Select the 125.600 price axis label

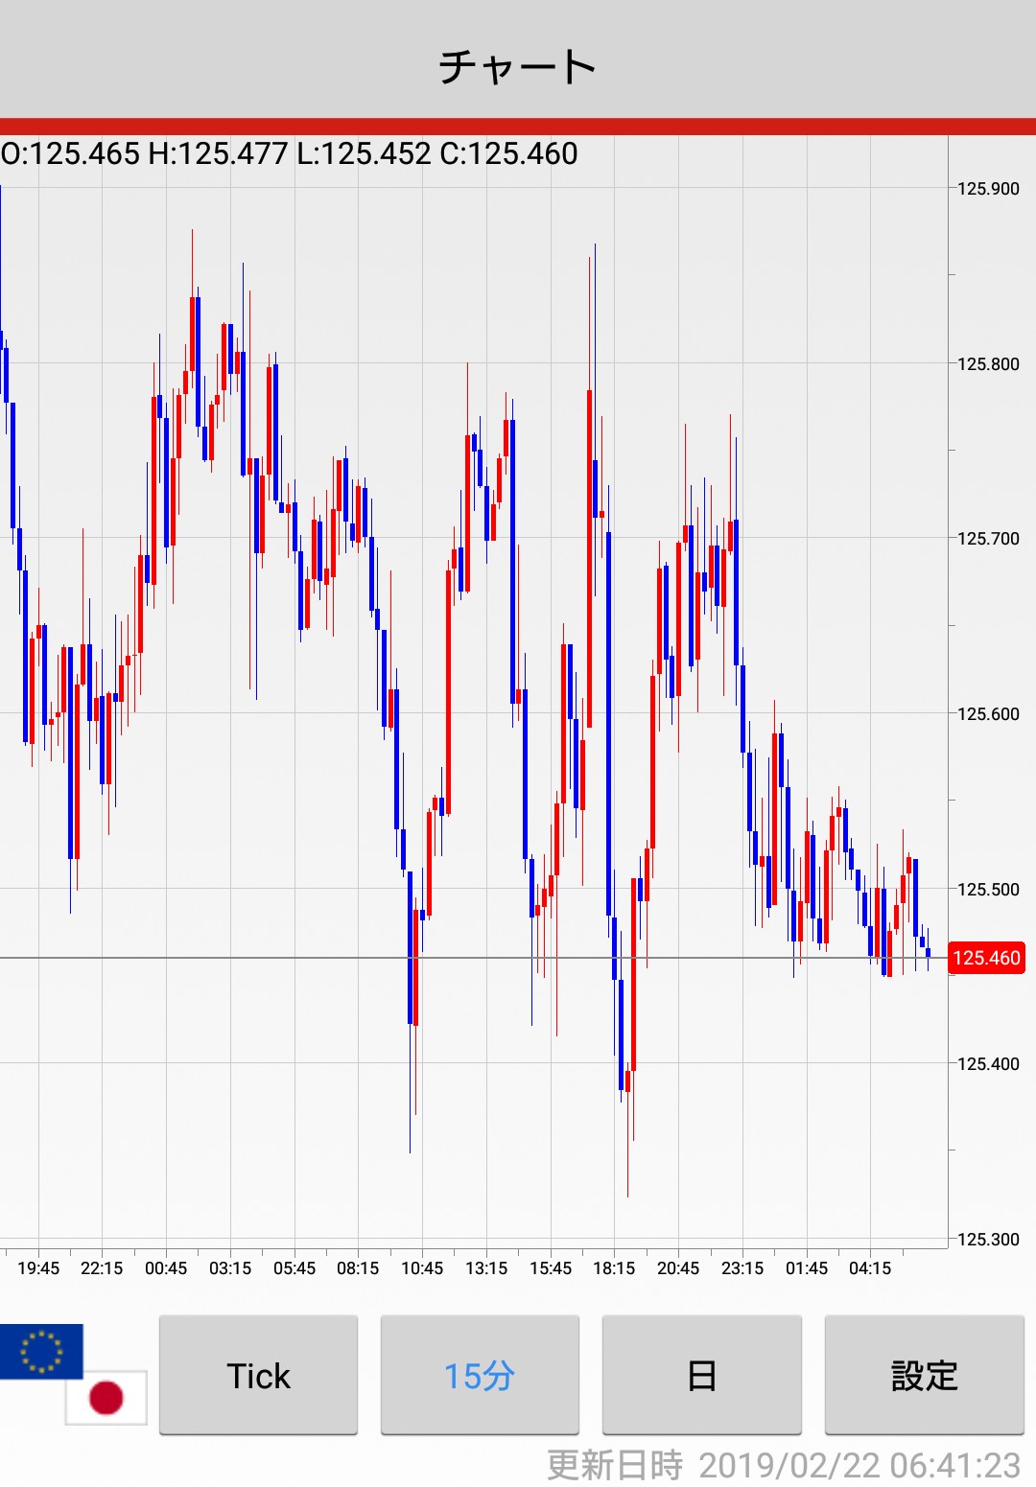(x=988, y=714)
